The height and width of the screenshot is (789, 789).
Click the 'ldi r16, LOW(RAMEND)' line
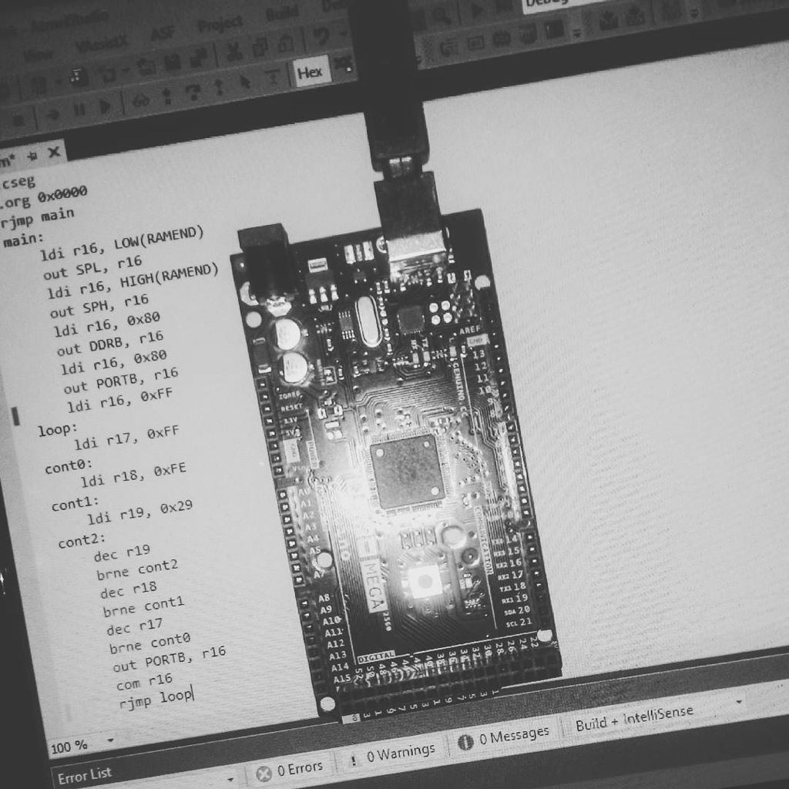122,244
